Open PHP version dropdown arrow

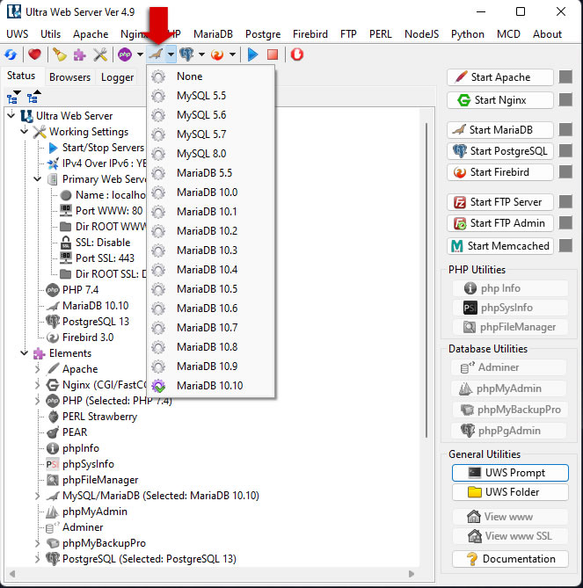click(x=140, y=54)
